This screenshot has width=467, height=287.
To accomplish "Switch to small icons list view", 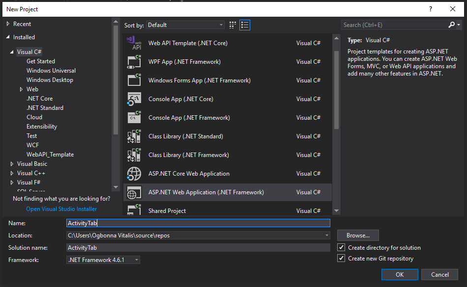I will coord(244,25).
